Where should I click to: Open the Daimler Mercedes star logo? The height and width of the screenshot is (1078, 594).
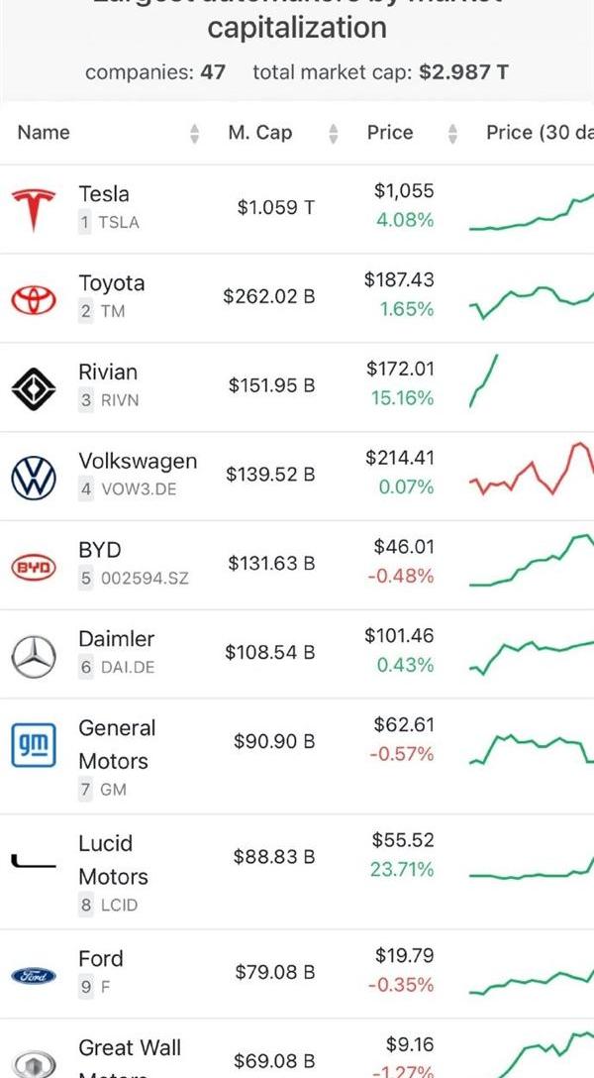click(x=33, y=656)
